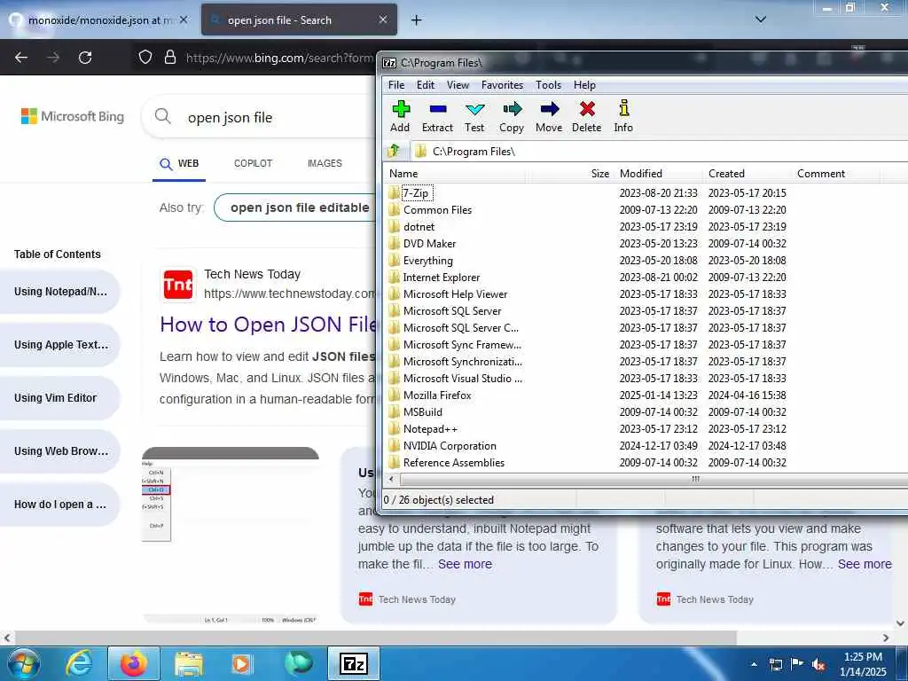Screen dimensions: 908x681
Task: Select the IMAGES search tab
Action: 325,164
